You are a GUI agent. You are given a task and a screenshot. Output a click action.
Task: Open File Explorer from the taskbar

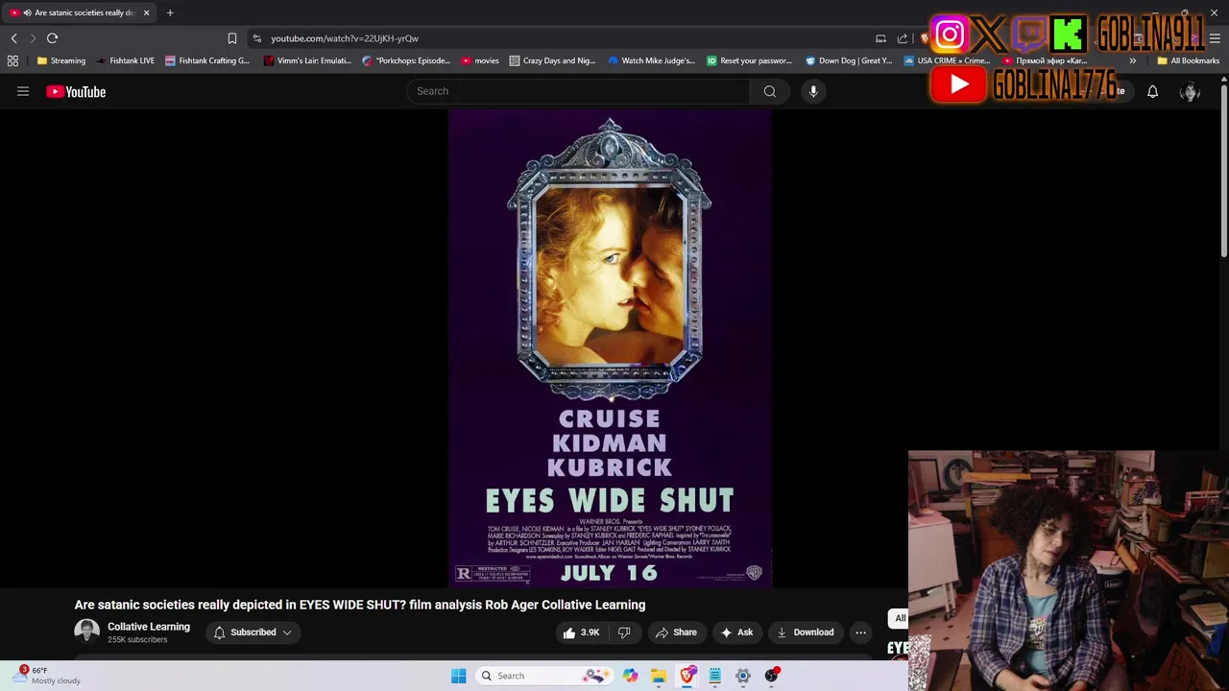[x=659, y=676]
